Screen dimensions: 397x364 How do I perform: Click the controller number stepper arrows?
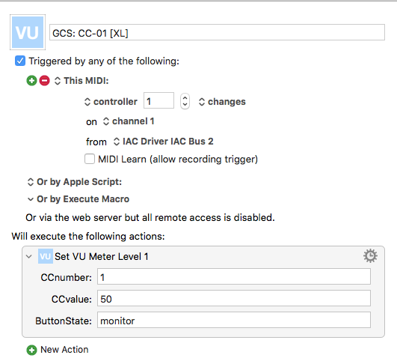185,101
